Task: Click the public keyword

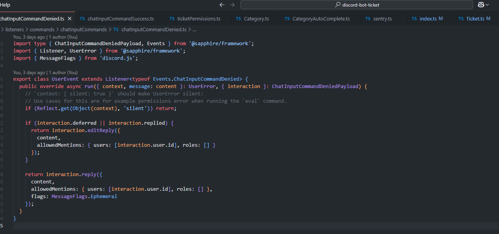Action: click(x=28, y=86)
